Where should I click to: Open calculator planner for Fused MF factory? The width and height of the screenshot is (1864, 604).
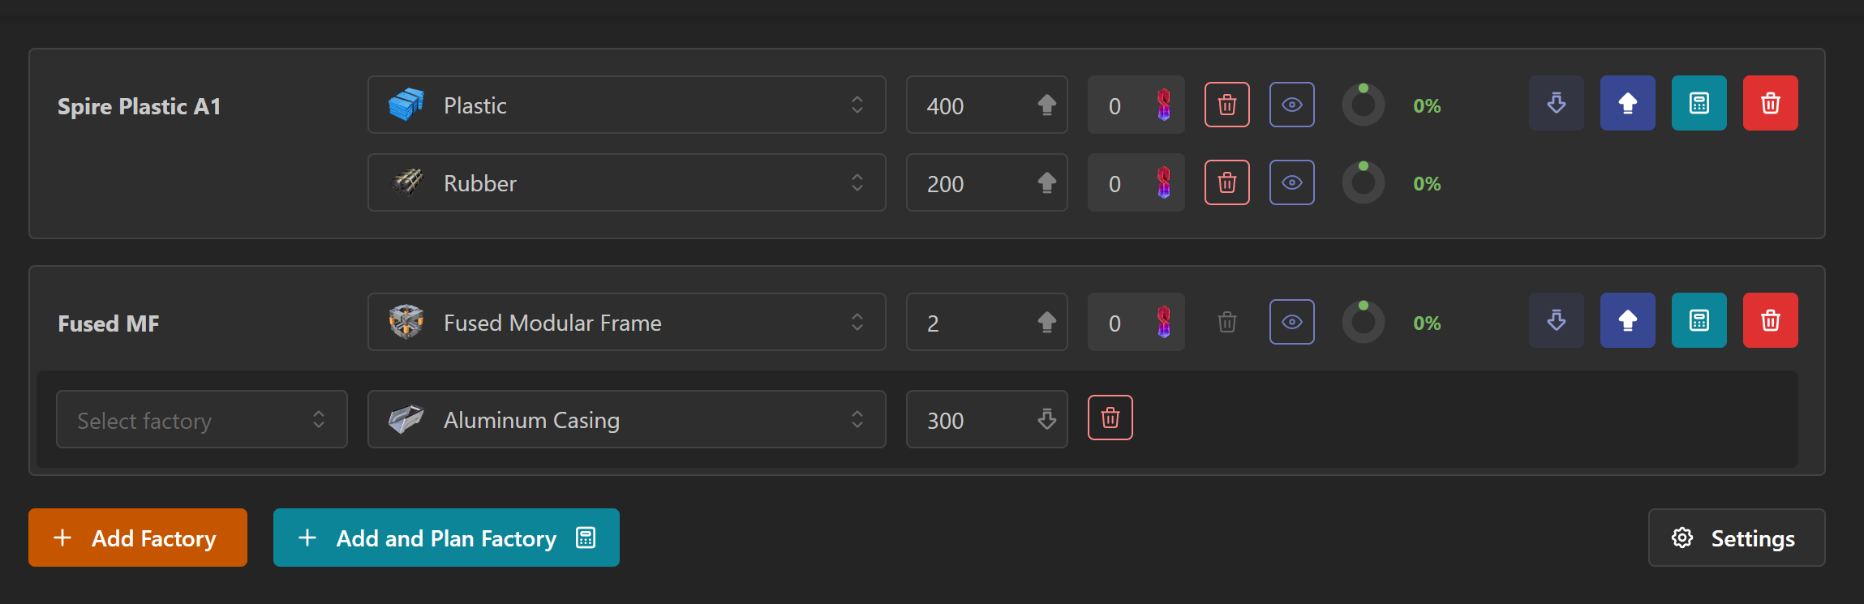click(1699, 320)
